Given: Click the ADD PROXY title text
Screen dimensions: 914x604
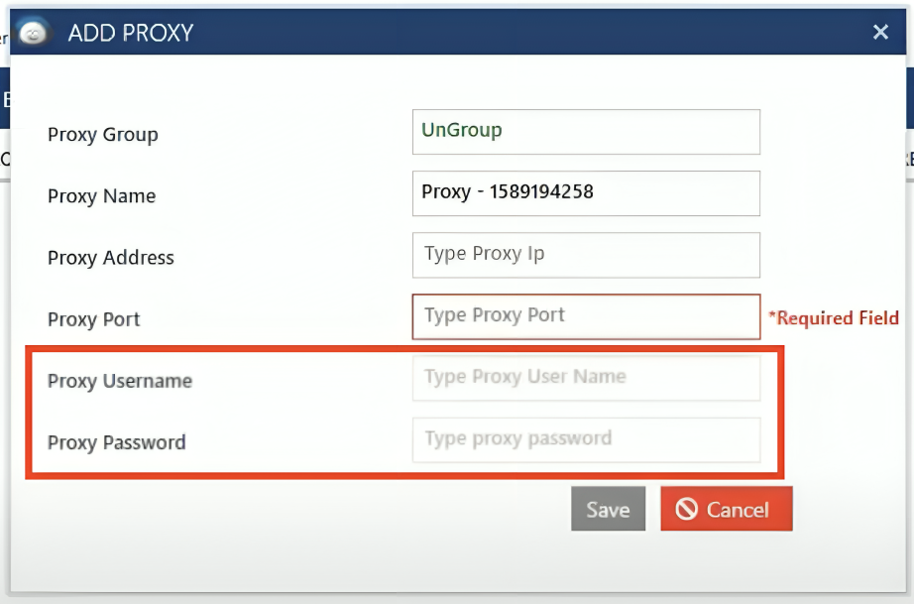Looking at the screenshot, I should point(131,34).
